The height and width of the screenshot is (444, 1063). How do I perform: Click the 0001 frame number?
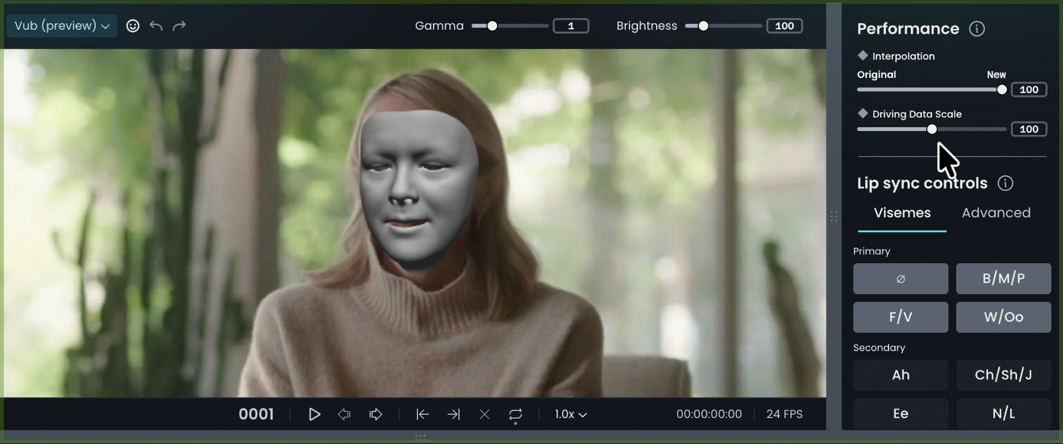(256, 414)
